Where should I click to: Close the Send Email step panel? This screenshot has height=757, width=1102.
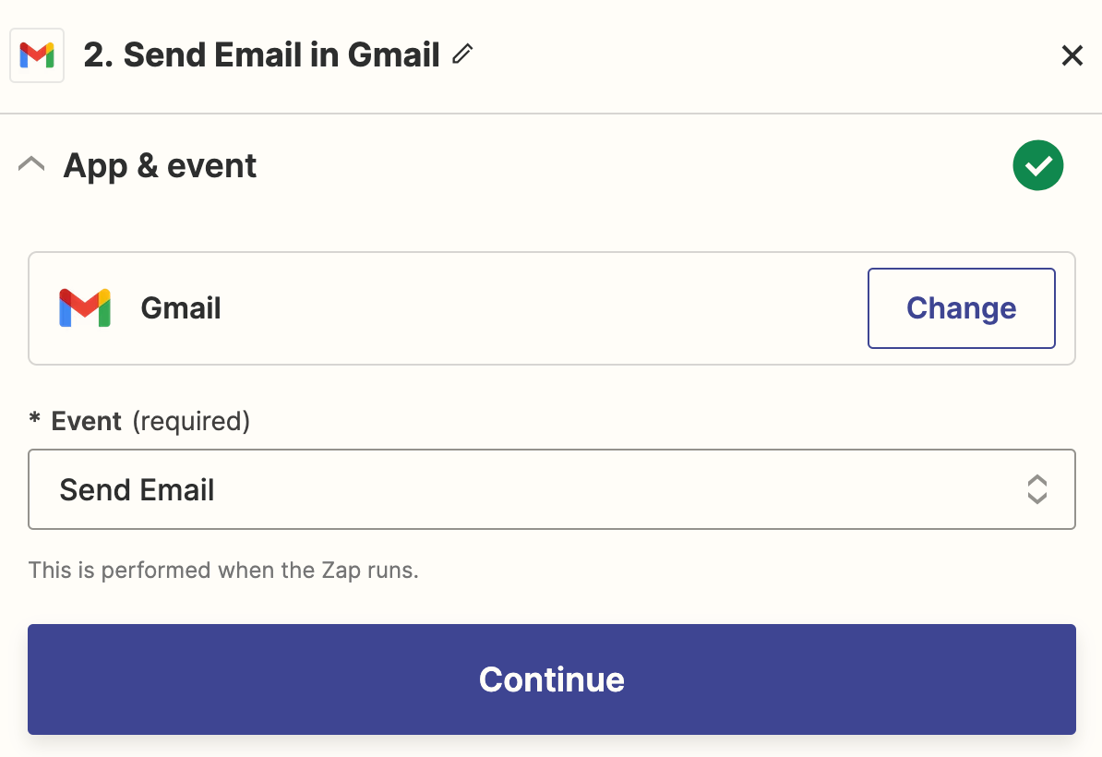point(1072,56)
